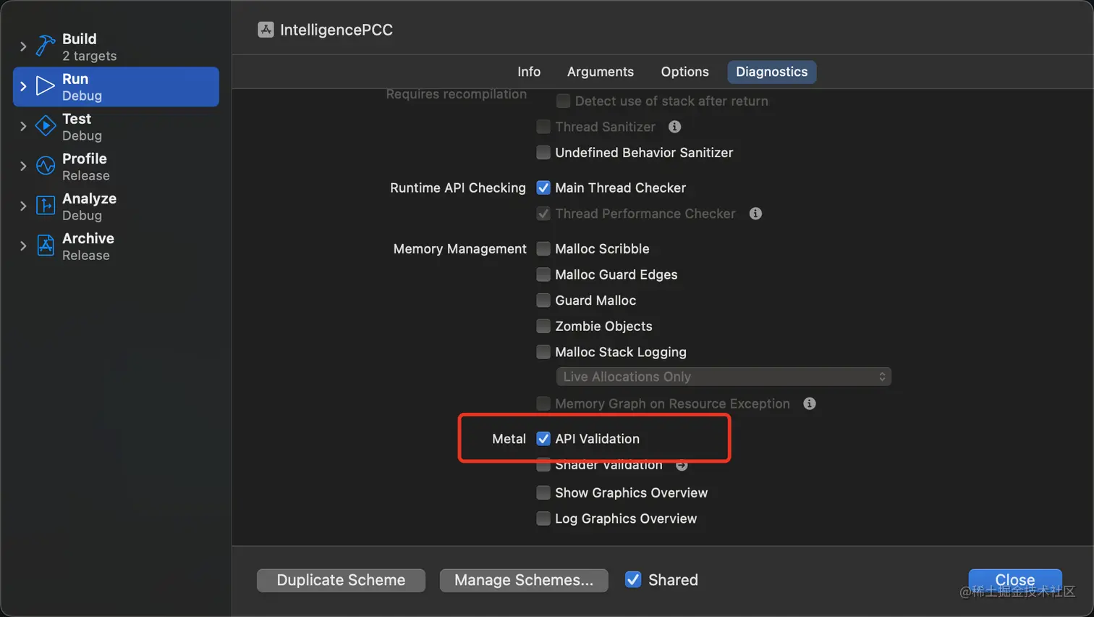
Task: Click the arrow icon next to Shader Validation
Action: (682, 466)
